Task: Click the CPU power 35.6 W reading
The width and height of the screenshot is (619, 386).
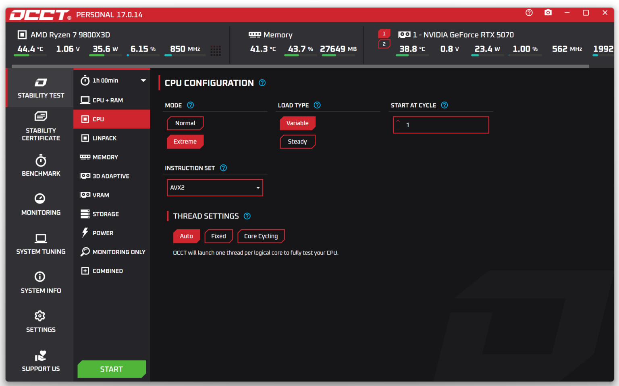Action: (x=105, y=49)
